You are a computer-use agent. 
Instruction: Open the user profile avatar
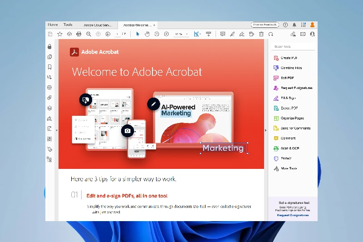312,25
